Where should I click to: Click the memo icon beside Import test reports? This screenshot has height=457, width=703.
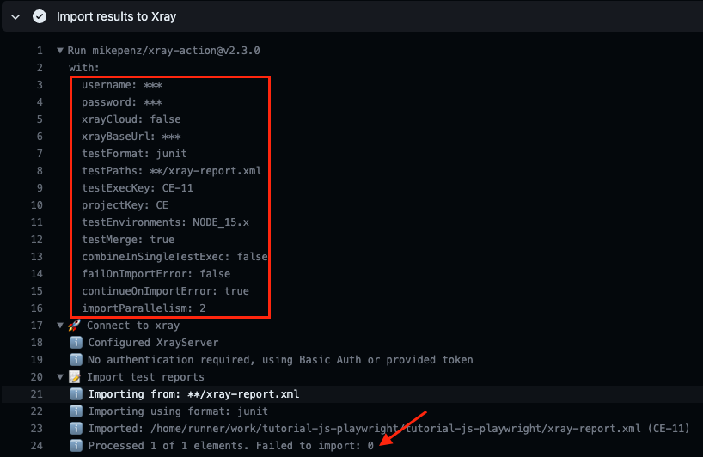[x=75, y=377]
